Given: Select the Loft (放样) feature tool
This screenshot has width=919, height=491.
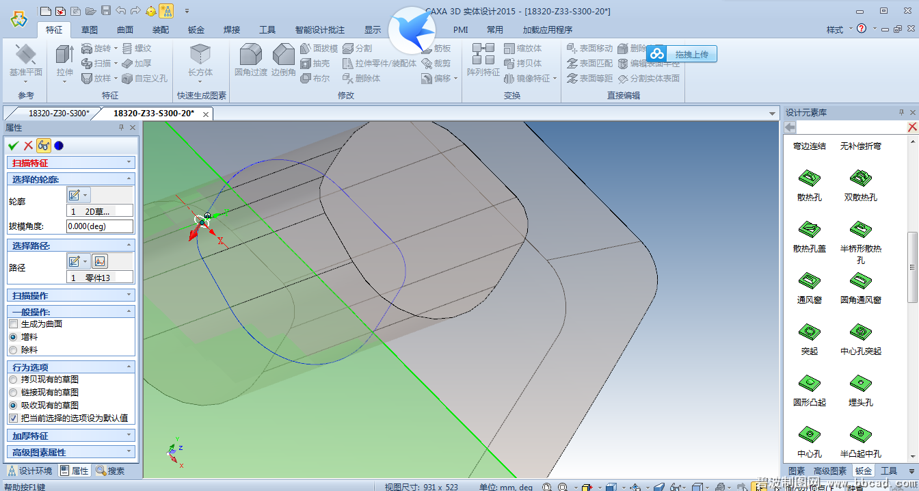Looking at the screenshot, I should pos(96,79).
